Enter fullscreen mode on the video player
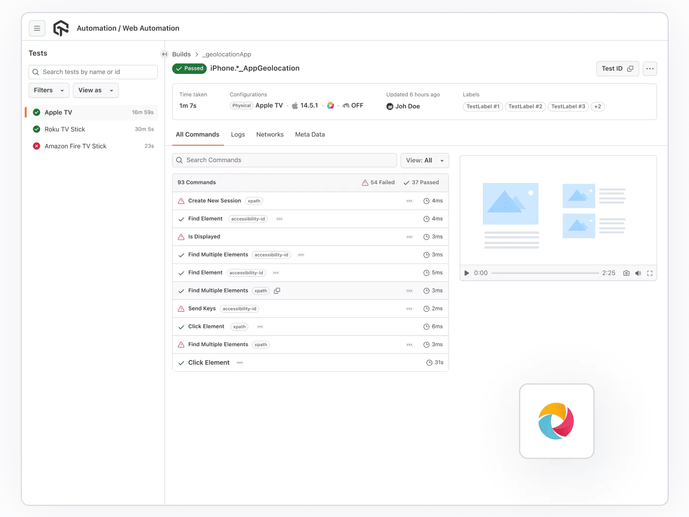This screenshot has height=517, width=689. pos(650,273)
